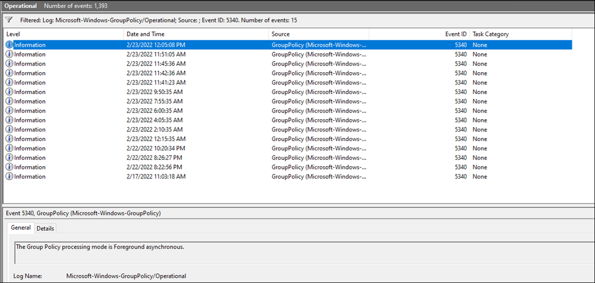Click info icon of 2/17/2022 event
The height and width of the screenshot is (283, 595).
10,176
